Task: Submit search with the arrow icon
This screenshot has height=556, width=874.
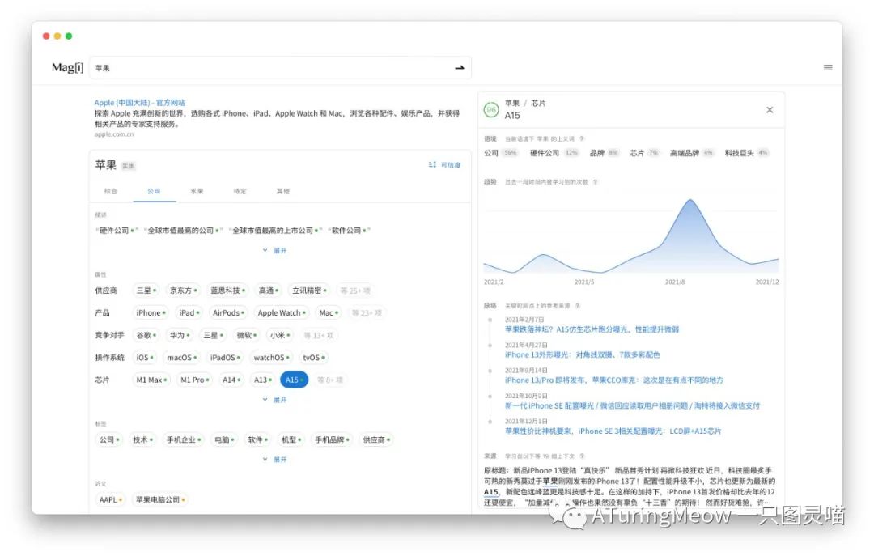Action: tap(460, 67)
